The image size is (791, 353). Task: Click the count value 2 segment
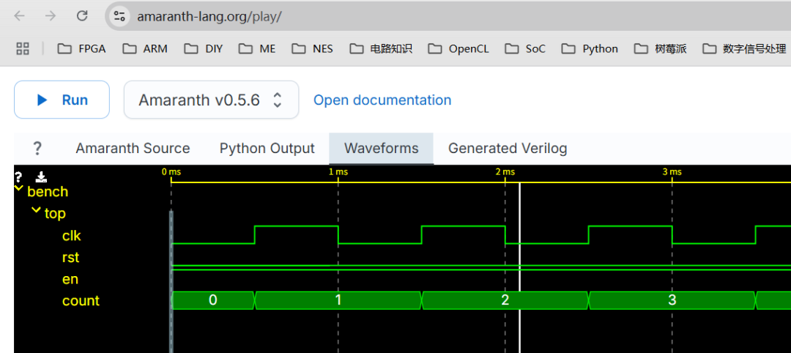[x=505, y=300]
